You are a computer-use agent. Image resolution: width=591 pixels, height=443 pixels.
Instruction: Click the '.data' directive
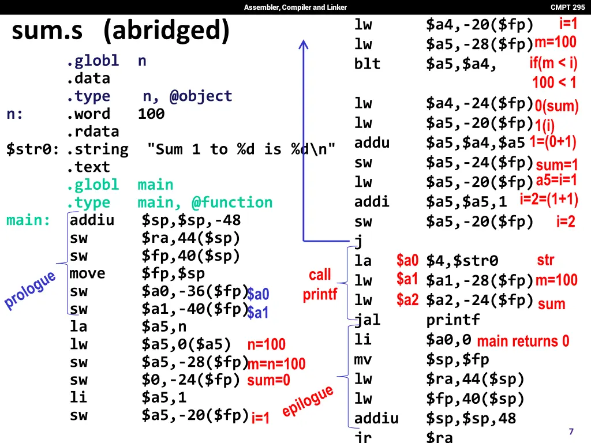click(88, 78)
